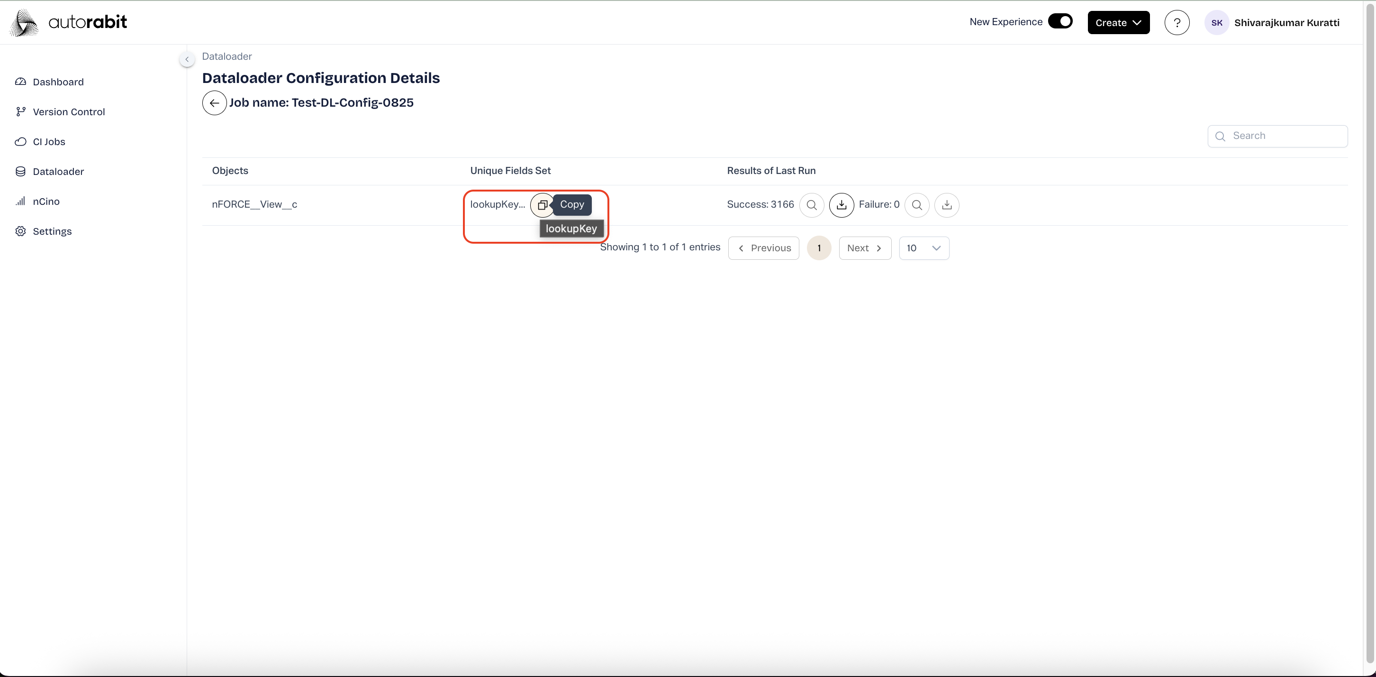Screen dimensions: 1376x677
Task: Collapse the left sidebar
Action: click(187, 59)
